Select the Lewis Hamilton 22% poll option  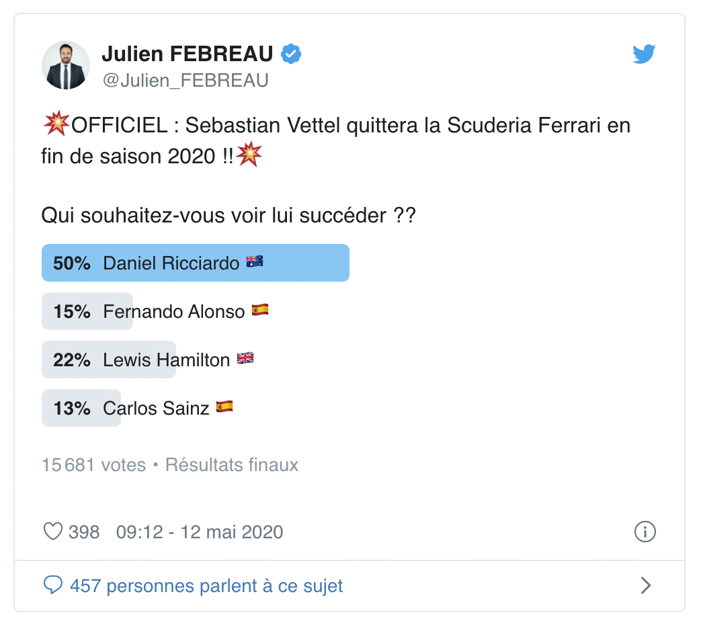(148, 360)
